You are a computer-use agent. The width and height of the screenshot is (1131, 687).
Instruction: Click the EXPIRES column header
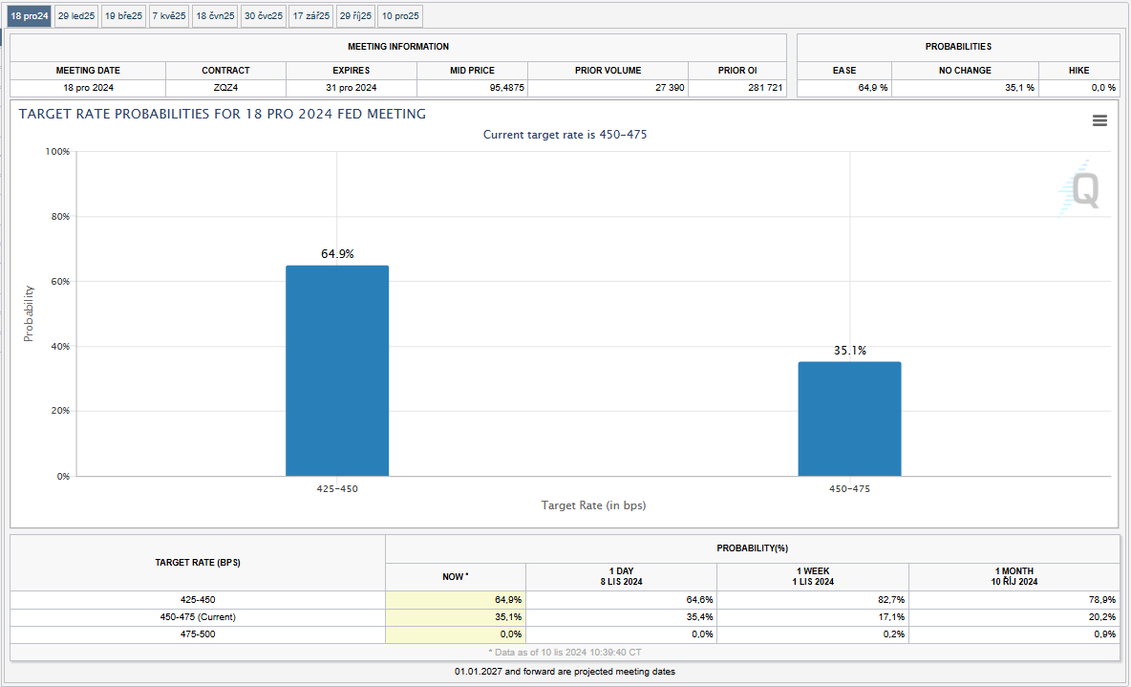click(x=352, y=71)
